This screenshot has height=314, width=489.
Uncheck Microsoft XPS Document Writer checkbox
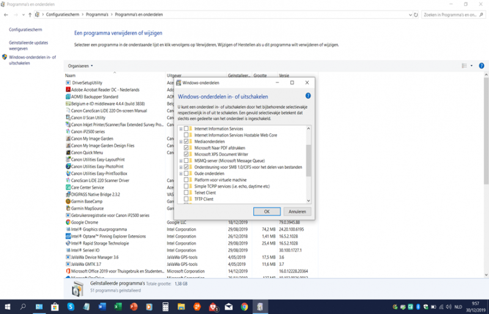[186, 155]
